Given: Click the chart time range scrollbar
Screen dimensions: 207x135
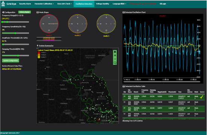Looking at the screenshot, I should [x=162, y=82].
